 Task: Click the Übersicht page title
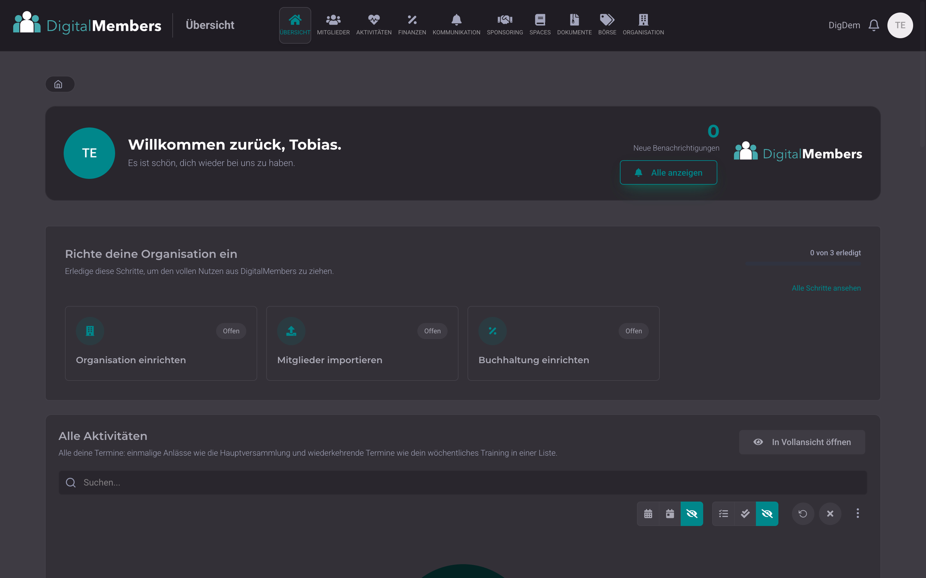(x=210, y=25)
